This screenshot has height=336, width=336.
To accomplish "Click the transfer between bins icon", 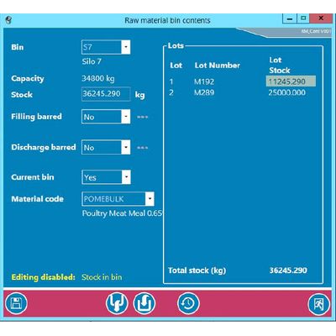I will (117, 303).
